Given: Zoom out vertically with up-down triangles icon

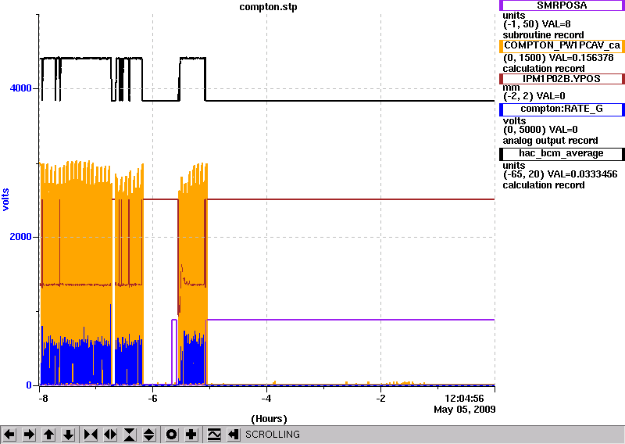Looking at the screenshot, I should pyautogui.click(x=149, y=434).
